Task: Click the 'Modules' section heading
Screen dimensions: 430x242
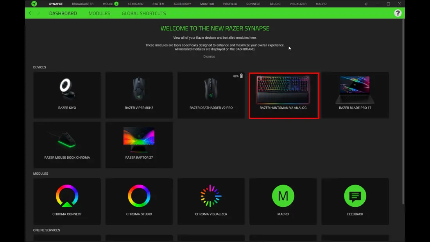Action: click(x=41, y=174)
